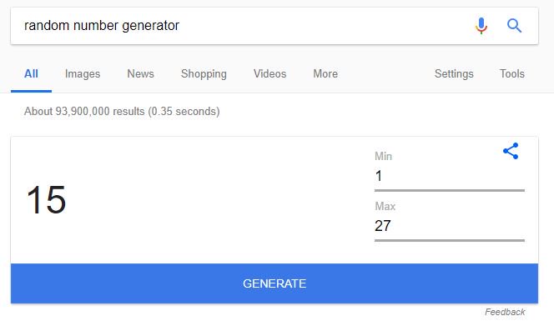Share the random number generator result
Image resolution: width=554 pixels, height=331 pixels.
(x=511, y=151)
